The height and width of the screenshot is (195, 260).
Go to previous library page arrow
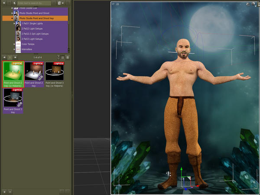click(x=4, y=57)
